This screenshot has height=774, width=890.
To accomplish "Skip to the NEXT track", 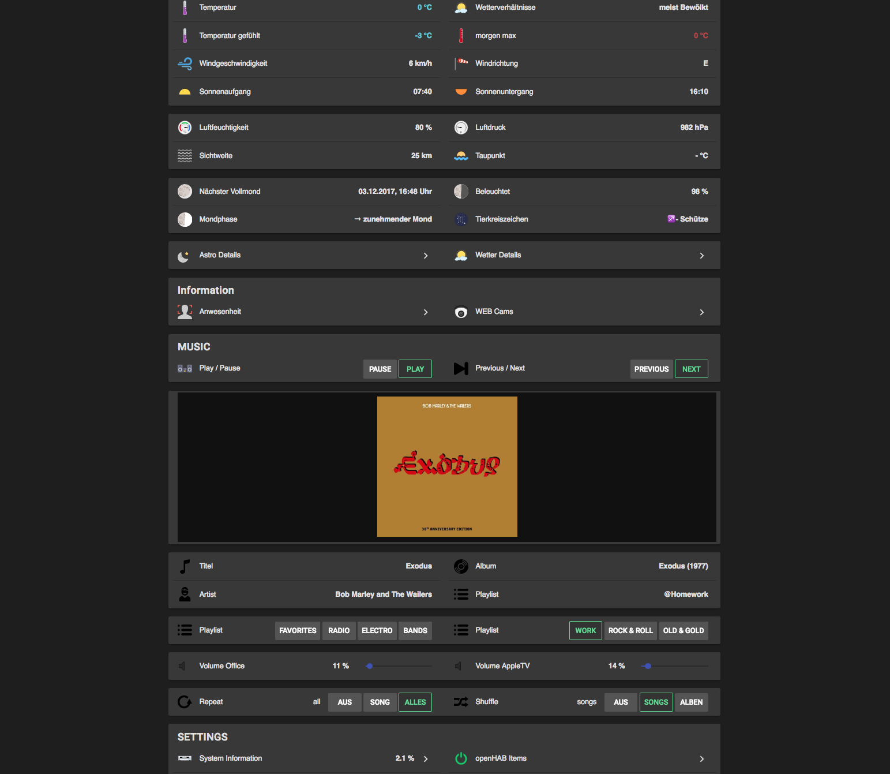I will pyautogui.click(x=692, y=369).
